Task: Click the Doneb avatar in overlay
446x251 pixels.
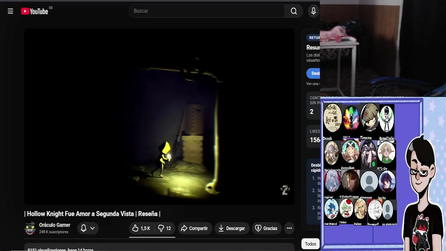Action: [332, 118]
